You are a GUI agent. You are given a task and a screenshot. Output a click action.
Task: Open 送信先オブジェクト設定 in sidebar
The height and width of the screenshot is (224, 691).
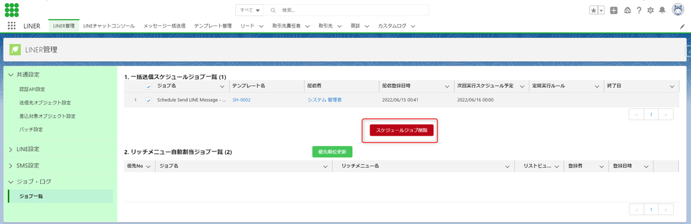pos(45,103)
